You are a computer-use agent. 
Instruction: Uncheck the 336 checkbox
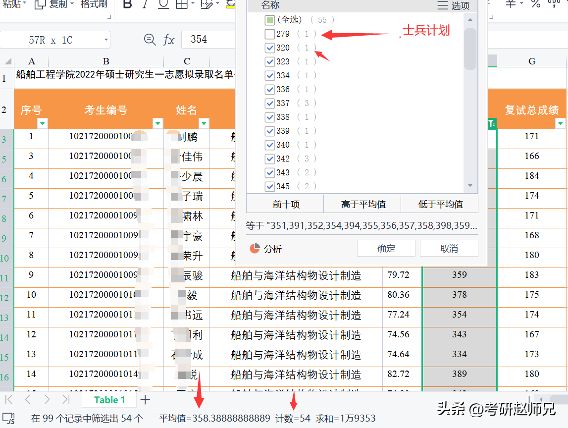(x=269, y=89)
